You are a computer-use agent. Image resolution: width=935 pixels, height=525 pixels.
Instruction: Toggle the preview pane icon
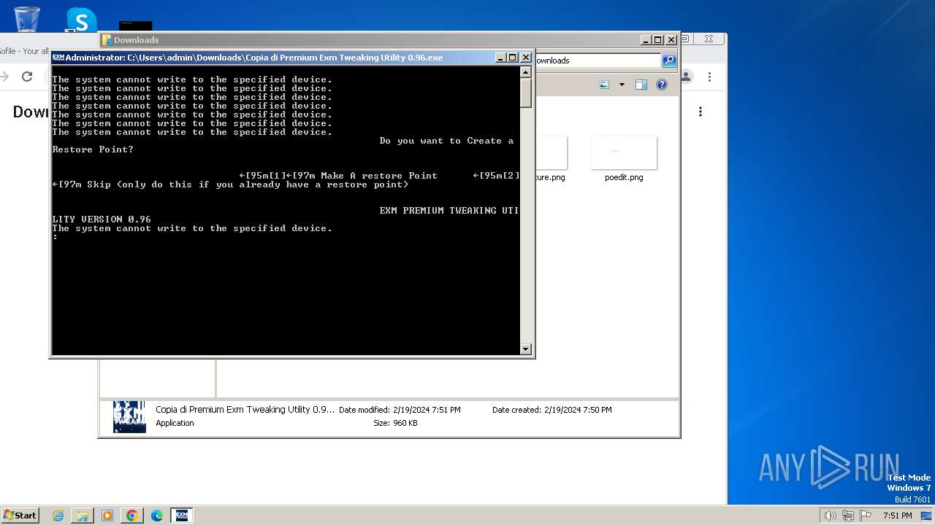(641, 85)
